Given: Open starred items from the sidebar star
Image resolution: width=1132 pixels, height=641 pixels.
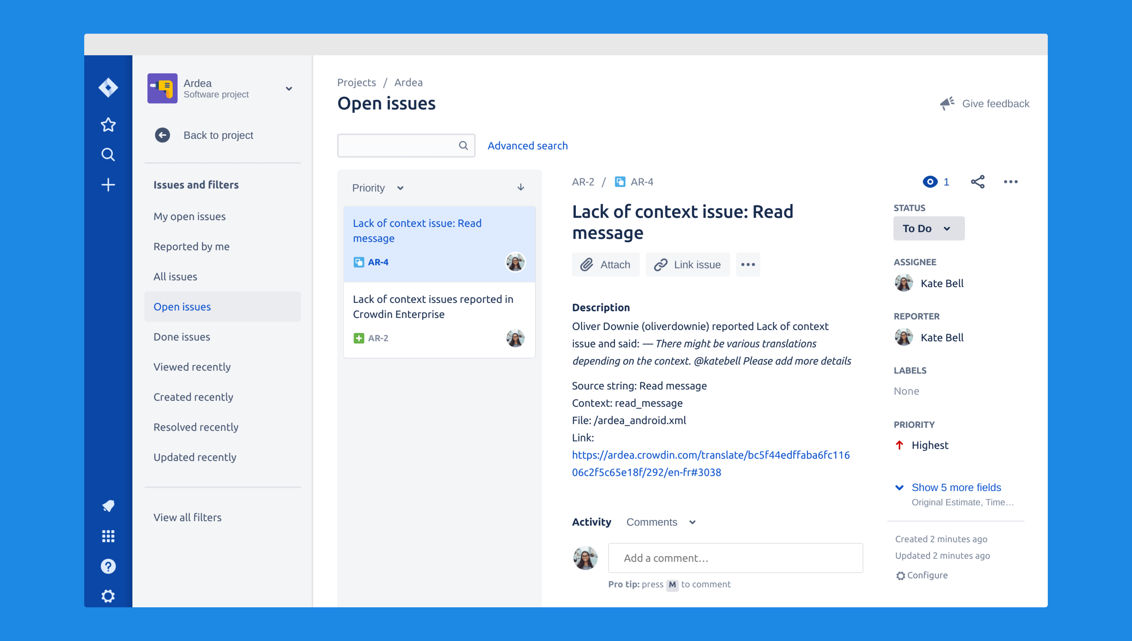Looking at the screenshot, I should tap(108, 125).
